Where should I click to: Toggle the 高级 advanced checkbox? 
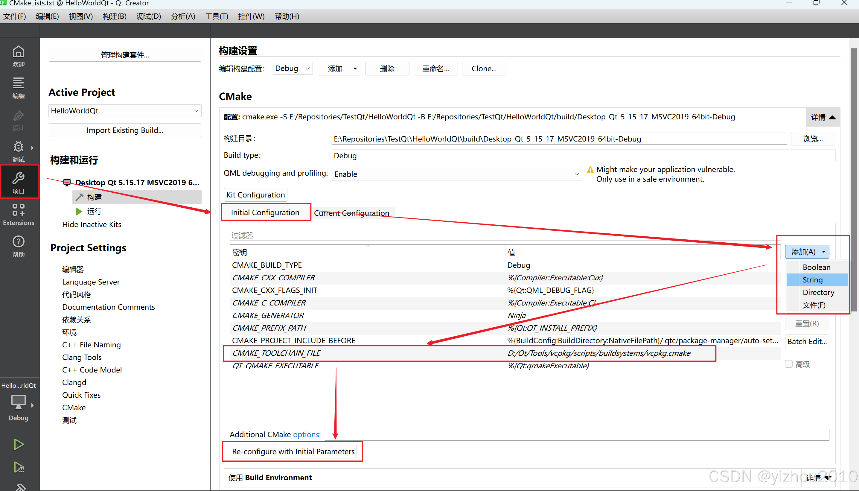[789, 364]
